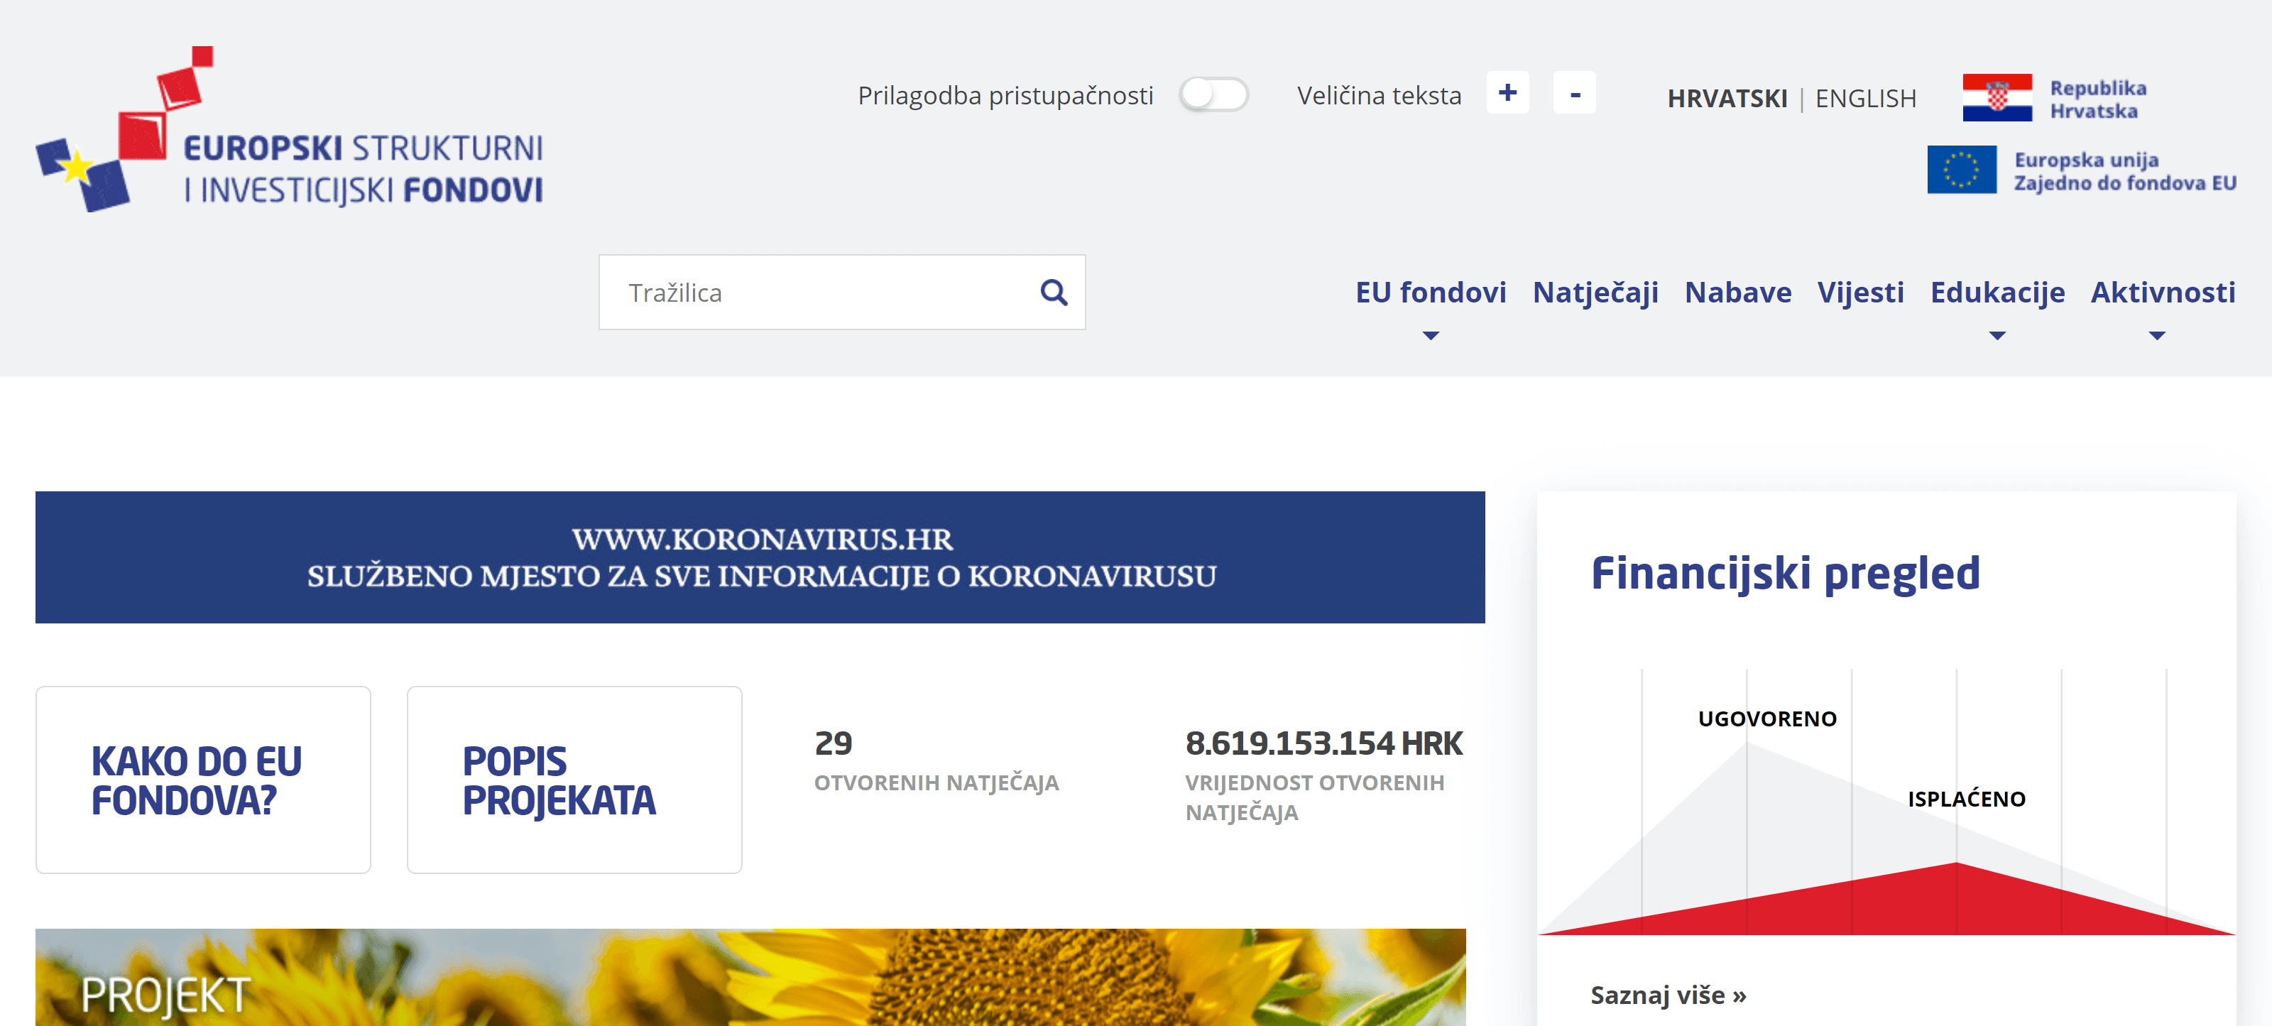Switch language to ENGLISH

[1865, 98]
